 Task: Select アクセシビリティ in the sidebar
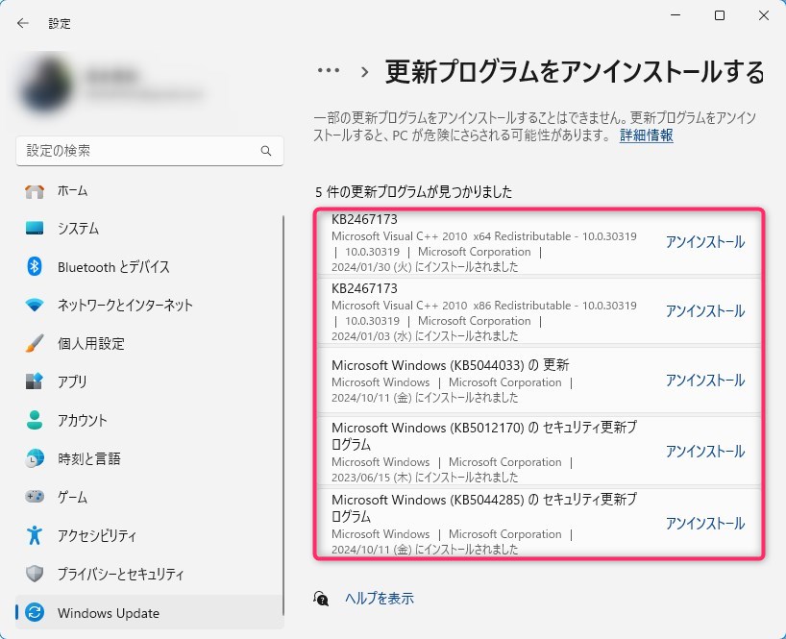coord(96,536)
